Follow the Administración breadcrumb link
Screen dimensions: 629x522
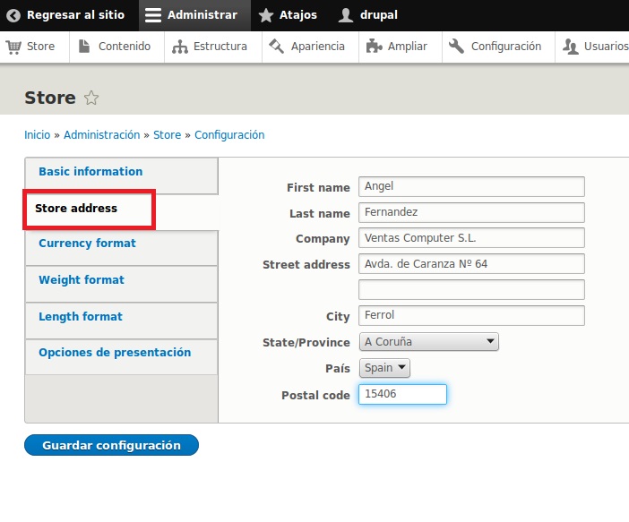102,135
